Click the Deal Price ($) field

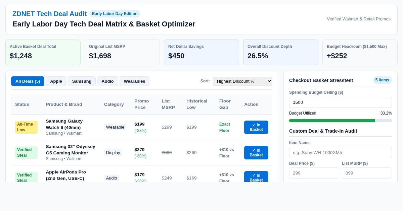(x=314, y=173)
